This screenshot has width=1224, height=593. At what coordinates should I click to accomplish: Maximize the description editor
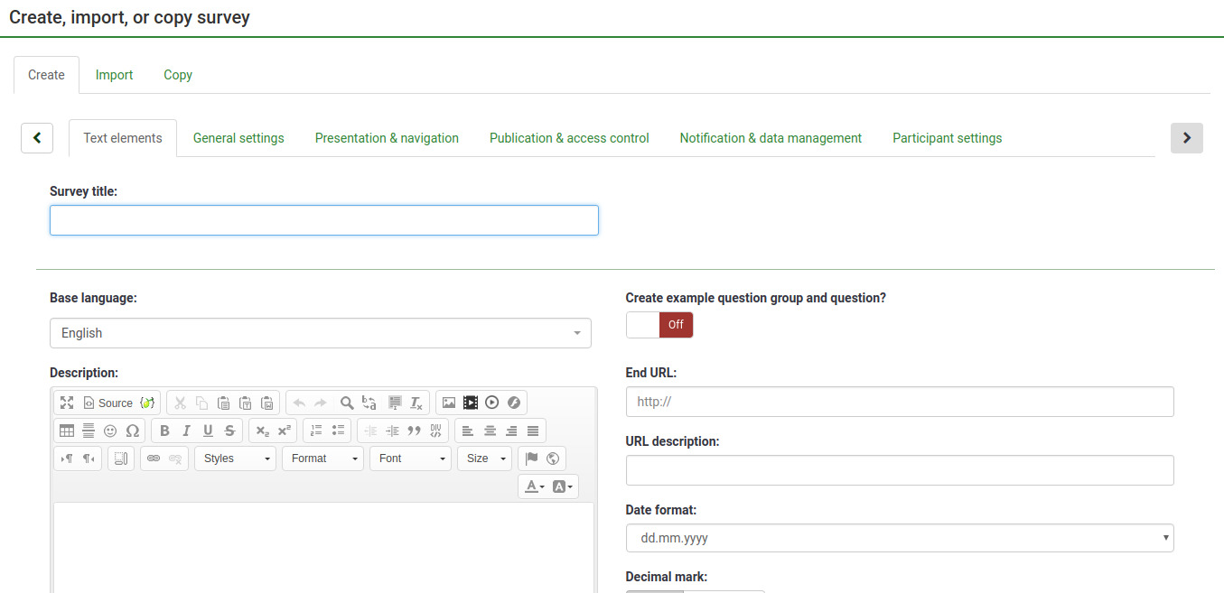pos(67,403)
